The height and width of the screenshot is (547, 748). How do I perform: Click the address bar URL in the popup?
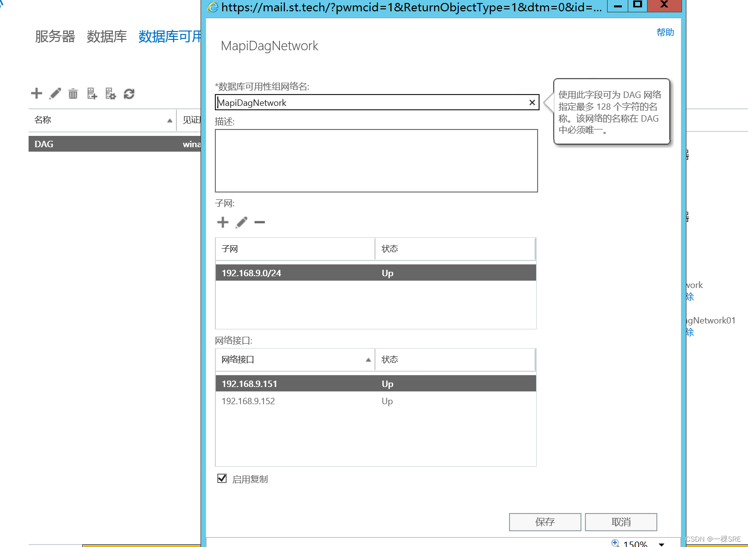(411, 7)
